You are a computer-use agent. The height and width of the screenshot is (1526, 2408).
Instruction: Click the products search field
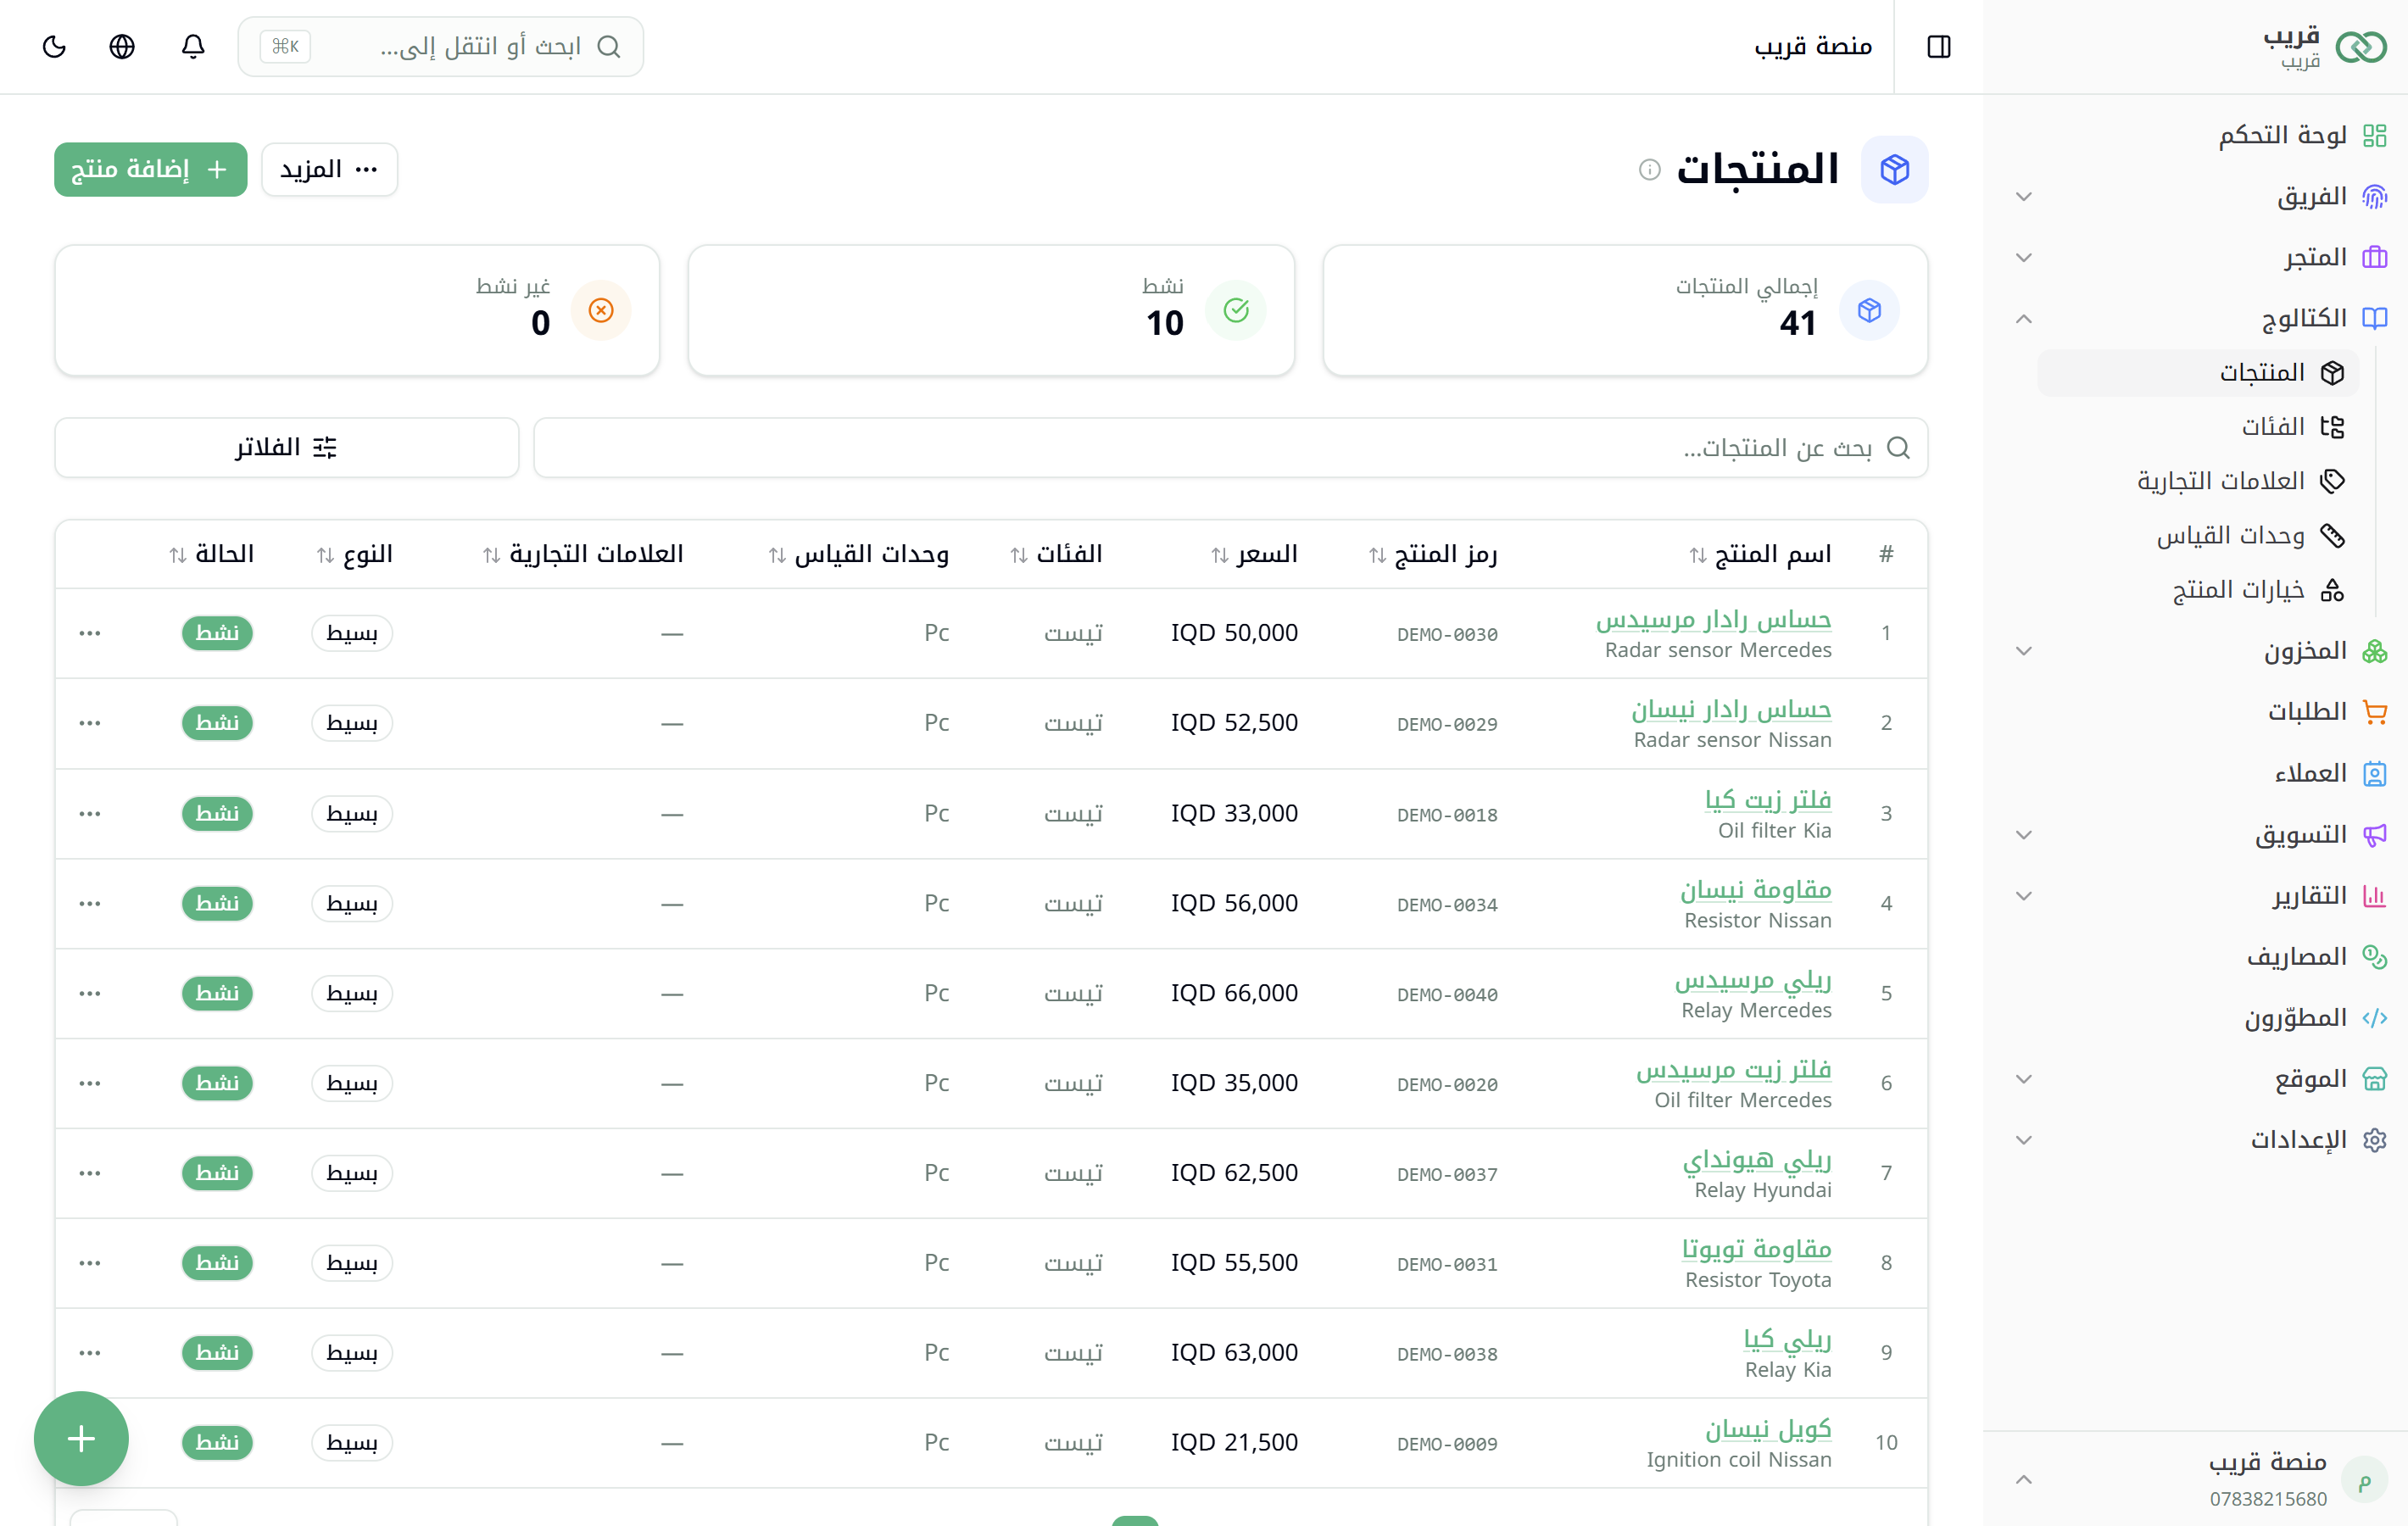tap(1230, 447)
